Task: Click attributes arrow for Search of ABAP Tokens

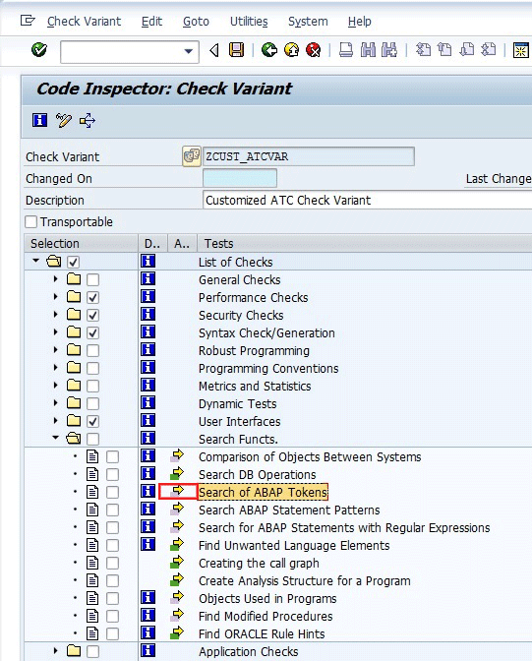Action: pos(178,492)
